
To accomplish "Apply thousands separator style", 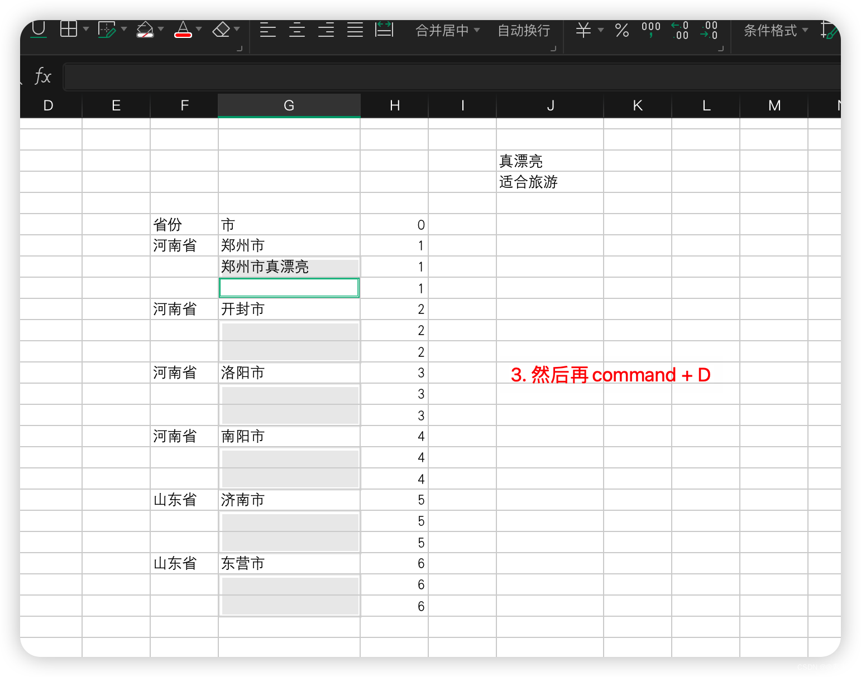I will (x=651, y=29).
